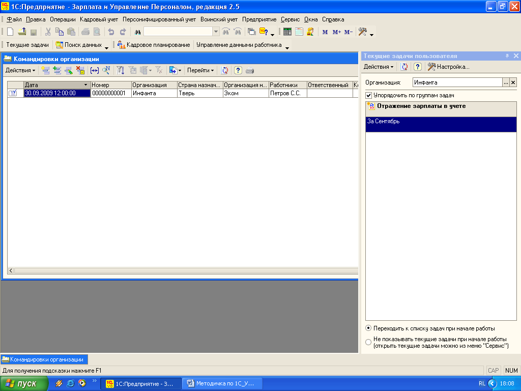Expand the search combo box arrow in main toolbar
Image resolution: width=521 pixels, height=391 pixels.
point(216,32)
